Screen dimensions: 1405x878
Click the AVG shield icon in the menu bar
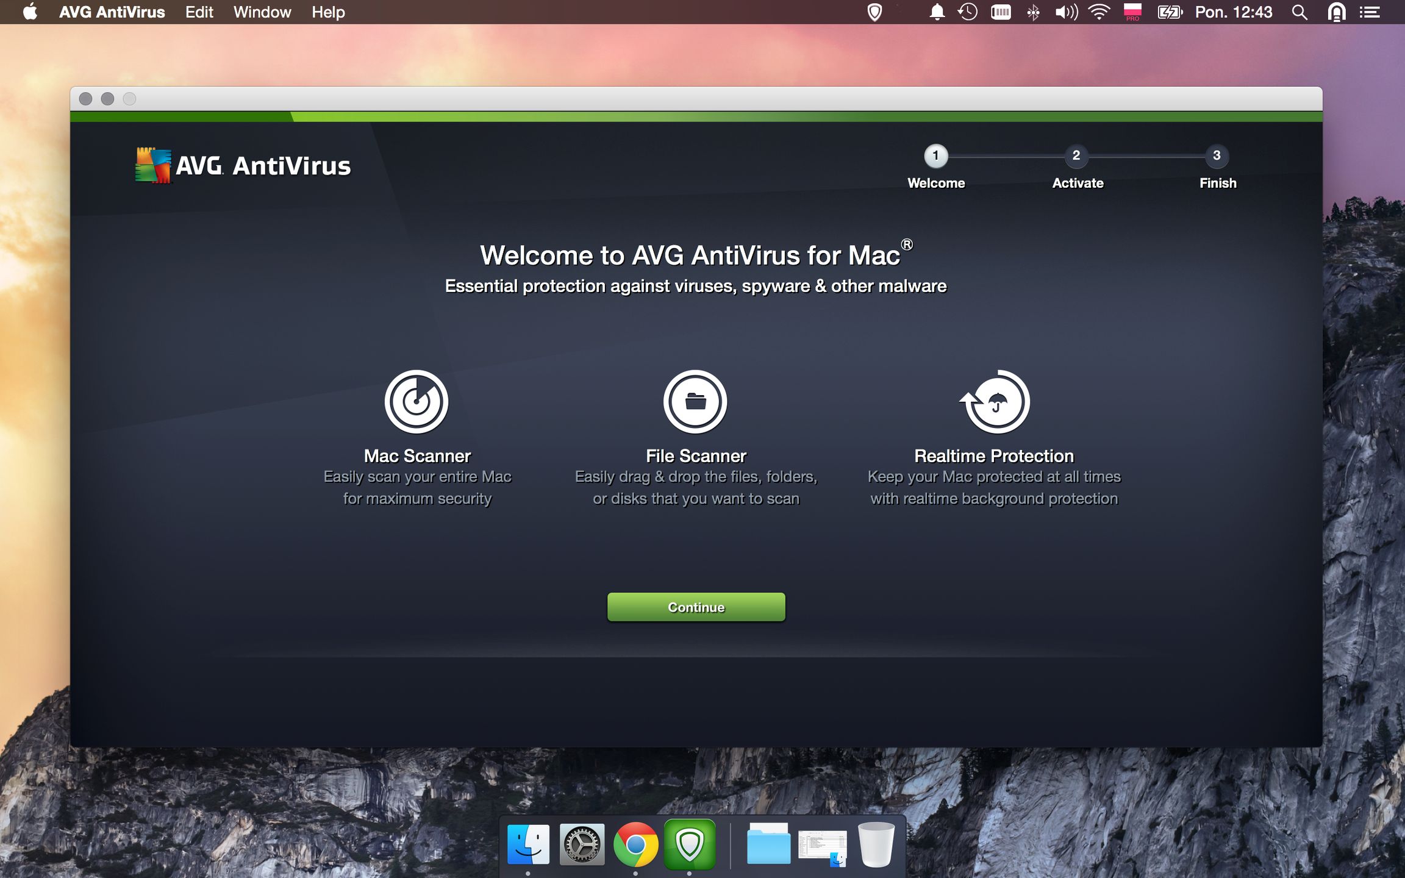coord(874,12)
